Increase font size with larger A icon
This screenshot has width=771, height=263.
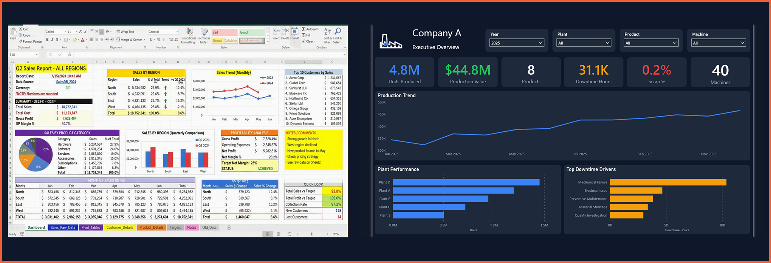click(81, 32)
